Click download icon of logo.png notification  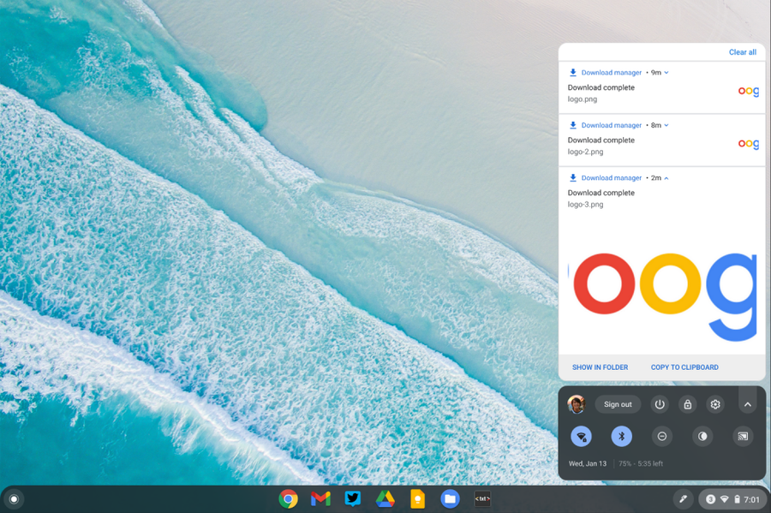point(573,72)
